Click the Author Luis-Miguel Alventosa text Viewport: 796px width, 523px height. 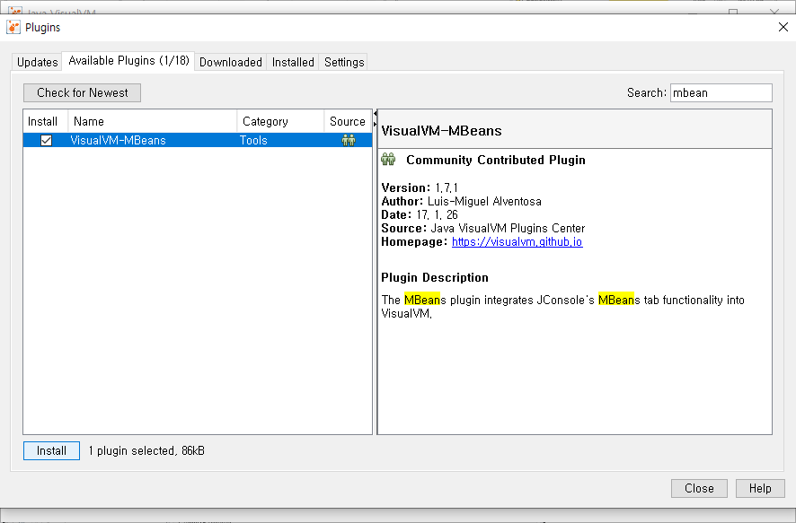point(461,201)
